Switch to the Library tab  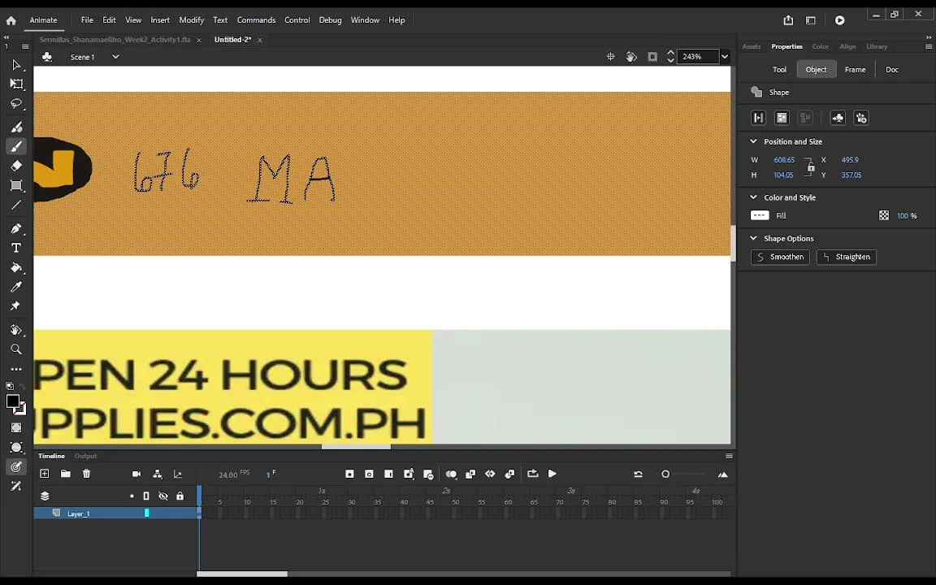(877, 46)
